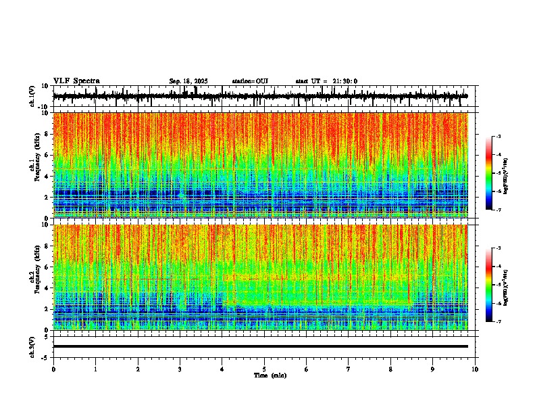Screen dimensions: 535x414
Task: Select the date text "Sep. 18, 2025"
Action: coord(188,81)
